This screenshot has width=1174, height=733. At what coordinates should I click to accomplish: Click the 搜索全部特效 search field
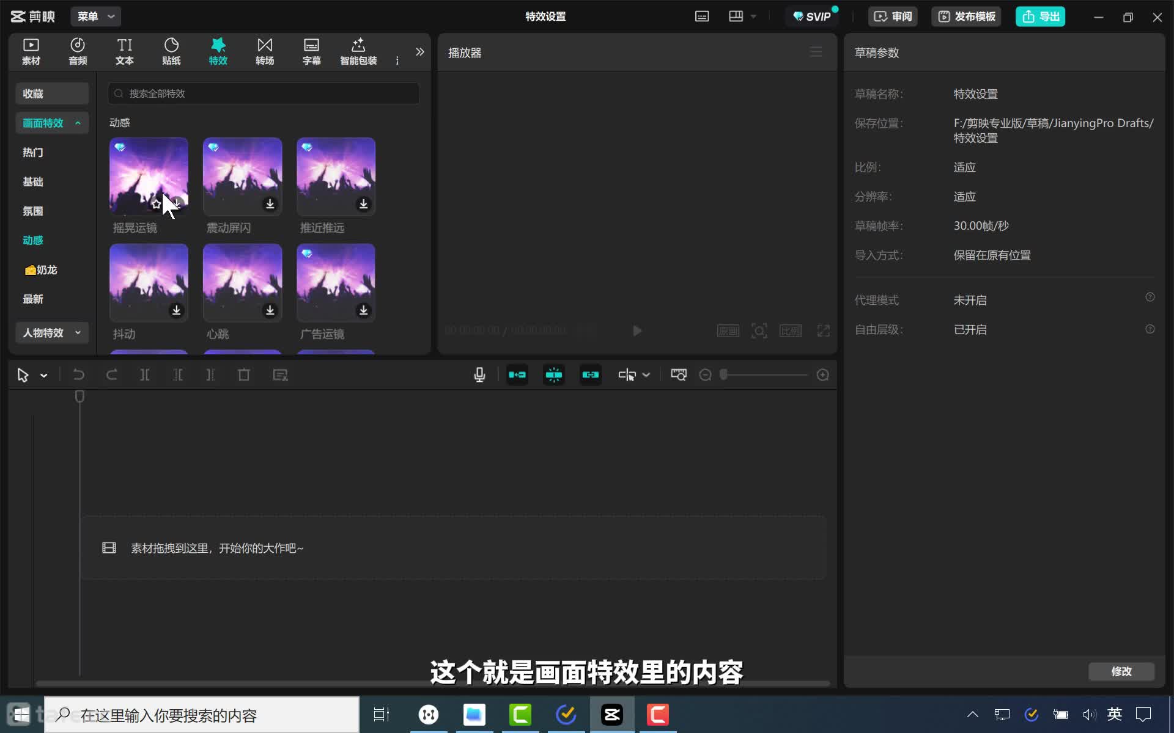point(264,93)
